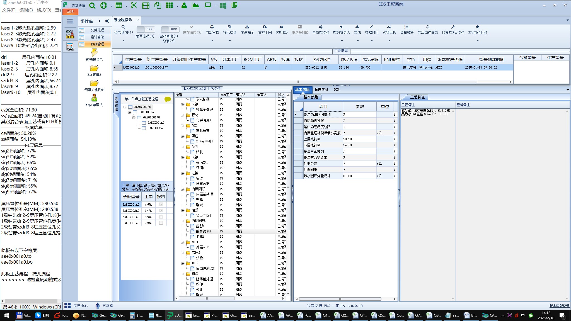Collapse the 内层图形 folder in process tree
The height and width of the screenshot is (321, 571).
182,189
